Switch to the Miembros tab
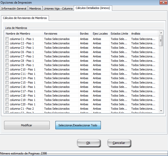Image resolution: width=168 pixels, height=156 pixels. tap(35, 8)
